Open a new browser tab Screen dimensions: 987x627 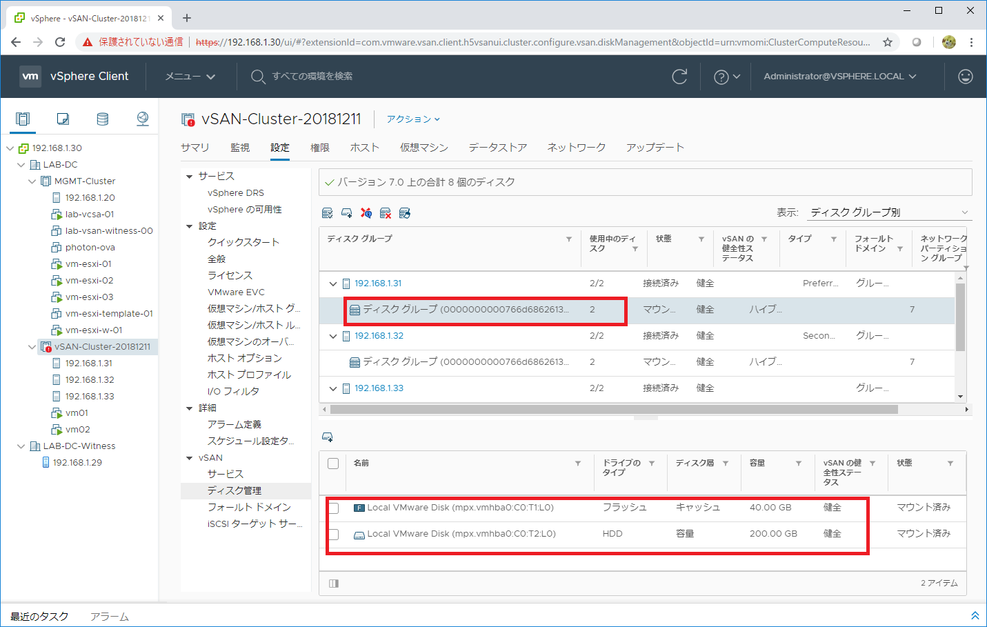[187, 18]
